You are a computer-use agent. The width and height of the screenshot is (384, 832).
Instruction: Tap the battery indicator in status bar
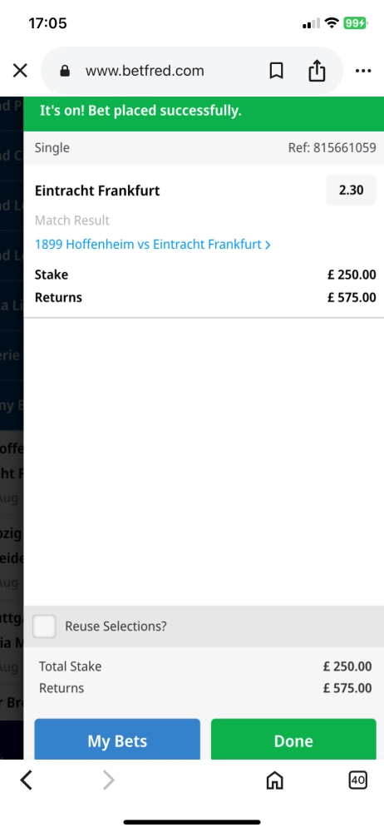(x=355, y=22)
